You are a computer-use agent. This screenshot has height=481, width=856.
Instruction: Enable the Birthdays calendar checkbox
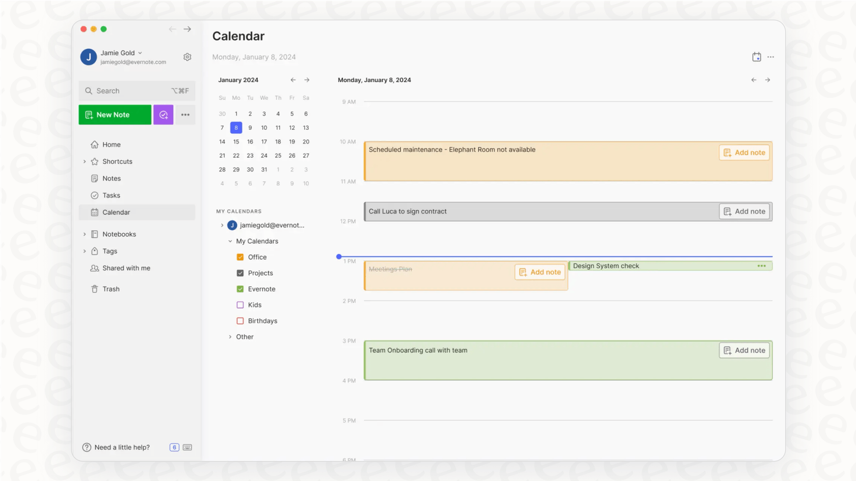pyautogui.click(x=240, y=321)
